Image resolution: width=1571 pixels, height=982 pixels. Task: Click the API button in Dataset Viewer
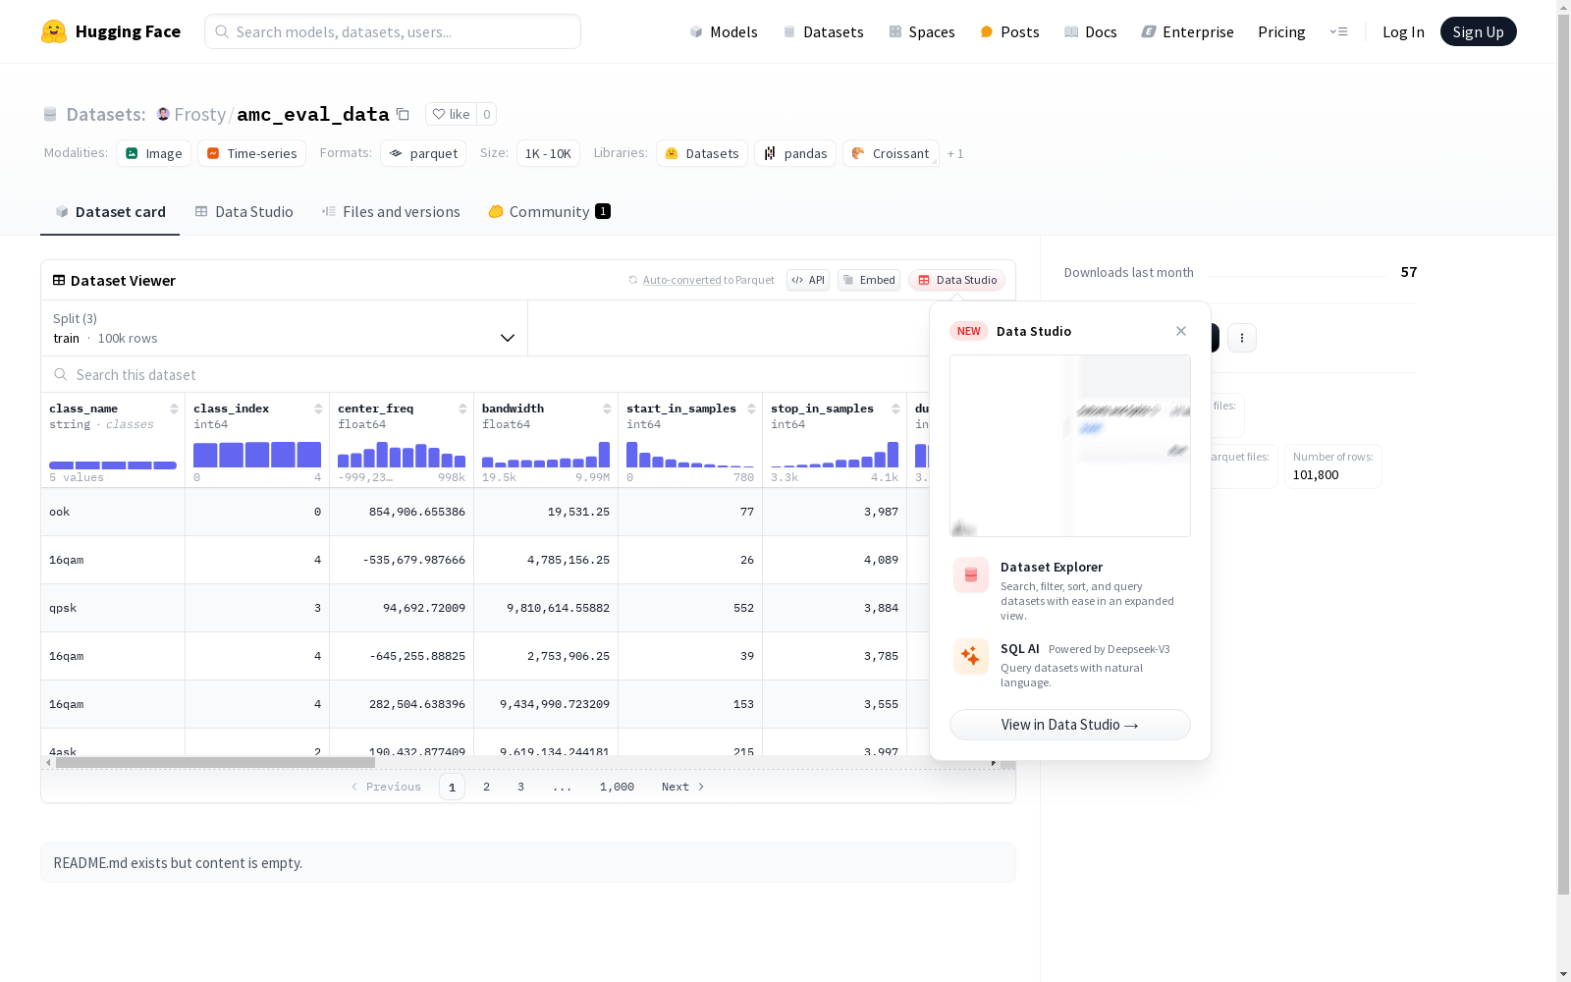(808, 280)
